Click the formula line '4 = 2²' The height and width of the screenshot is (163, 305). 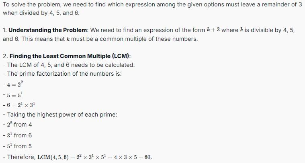click(x=15, y=85)
